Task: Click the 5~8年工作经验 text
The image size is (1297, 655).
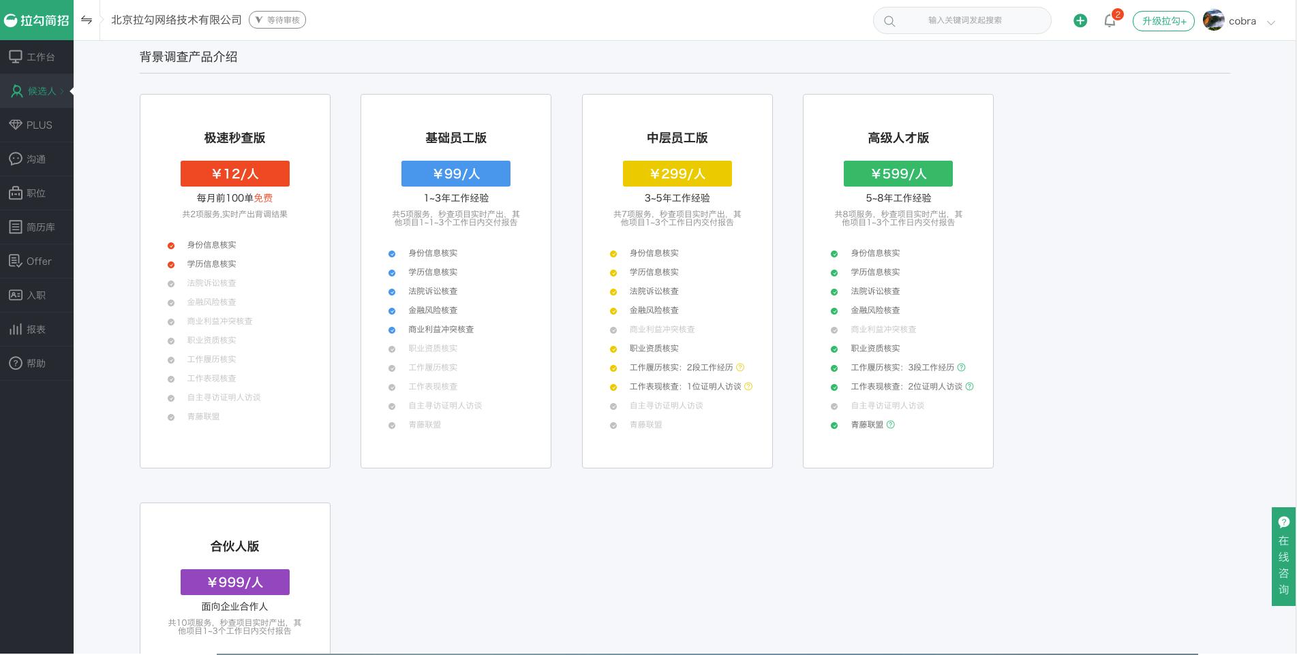Action: pos(898,198)
